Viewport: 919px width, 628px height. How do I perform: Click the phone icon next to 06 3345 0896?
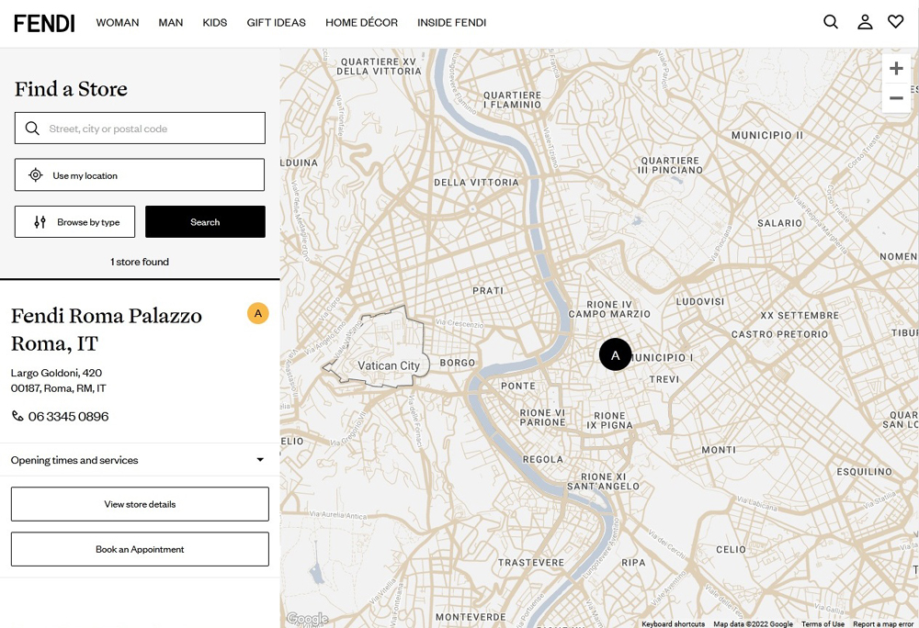pyautogui.click(x=16, y=416)
